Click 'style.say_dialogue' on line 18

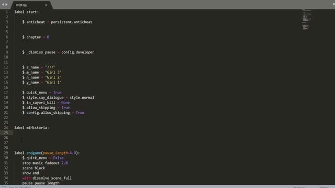(x=45, y=98)
